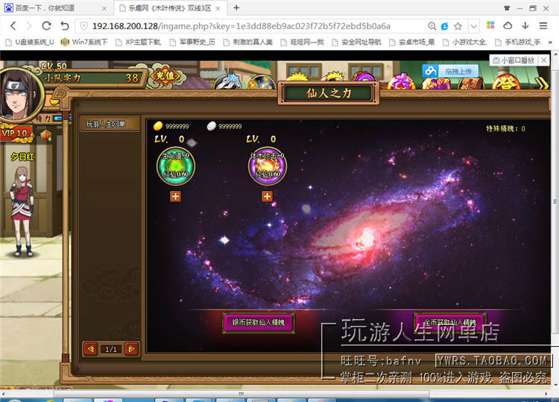Select 玩游人生网单 list entry

point(110,124)
